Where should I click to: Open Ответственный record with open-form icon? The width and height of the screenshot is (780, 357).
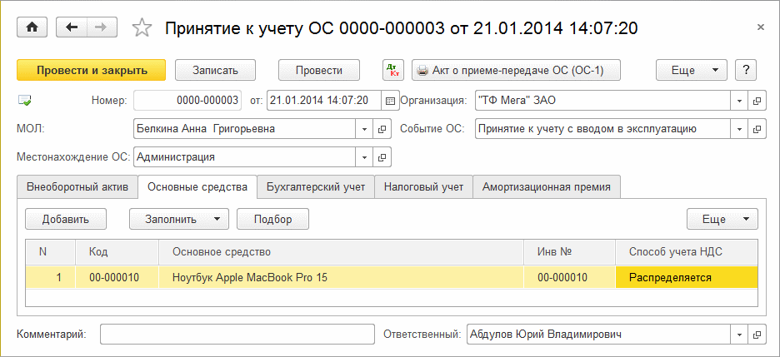(757, 335)
